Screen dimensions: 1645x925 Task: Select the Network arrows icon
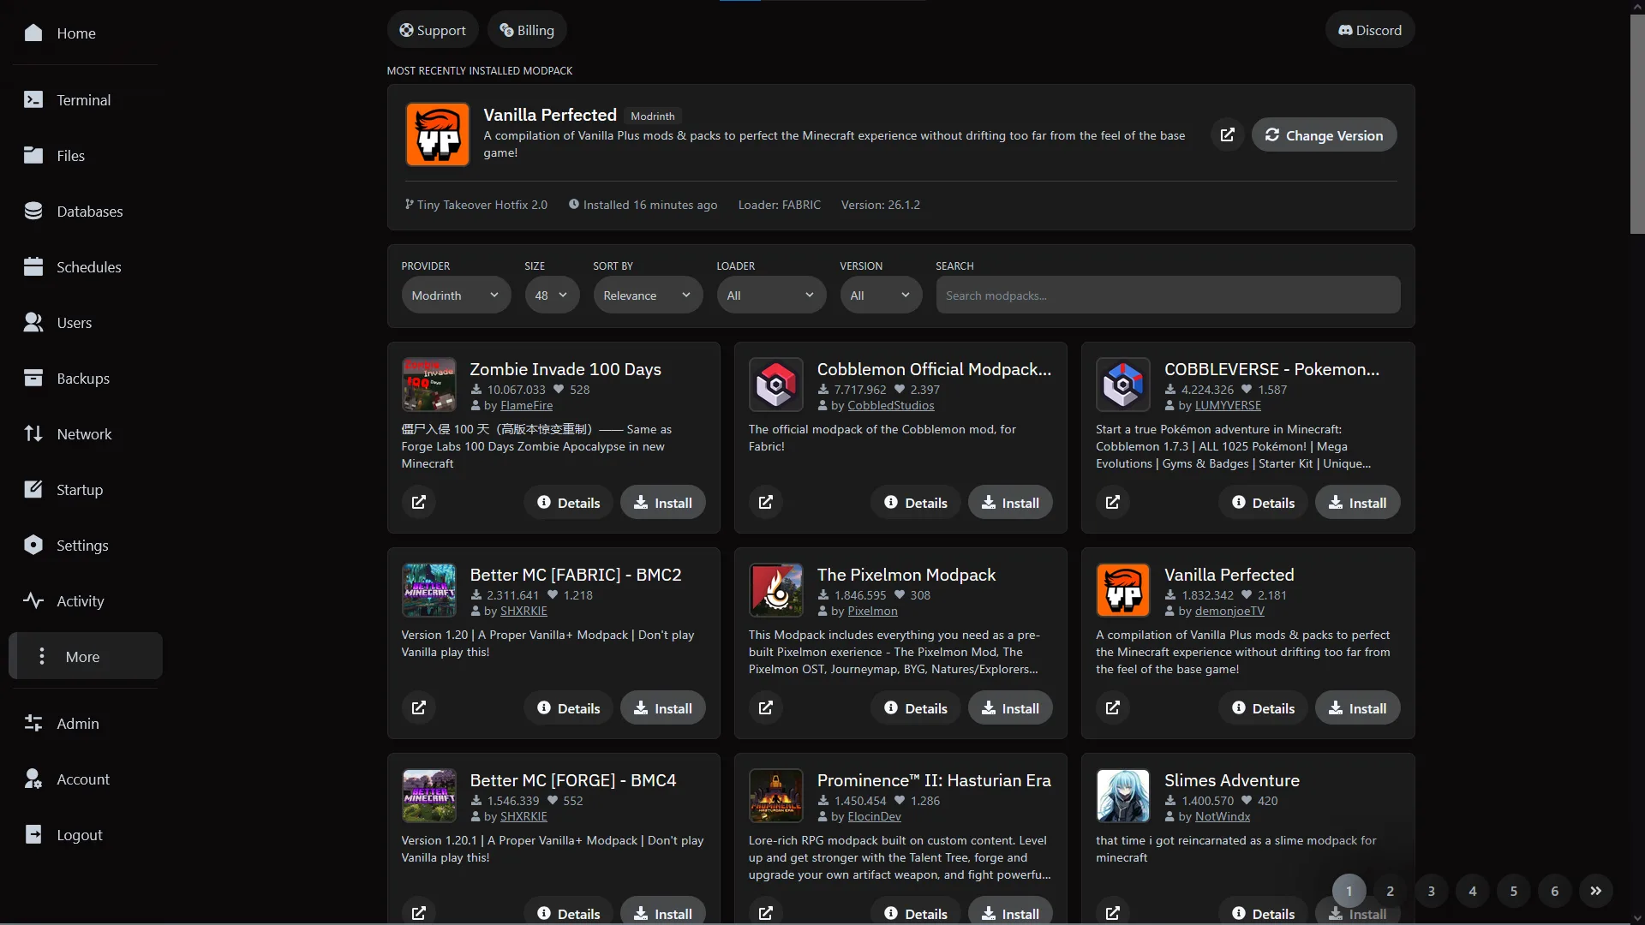coord(33,433)
